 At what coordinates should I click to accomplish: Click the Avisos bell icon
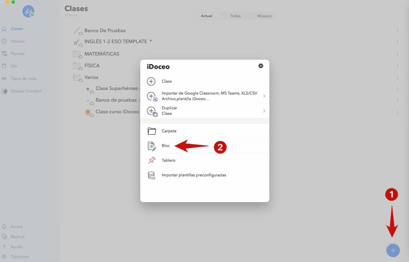coord(4,226)
